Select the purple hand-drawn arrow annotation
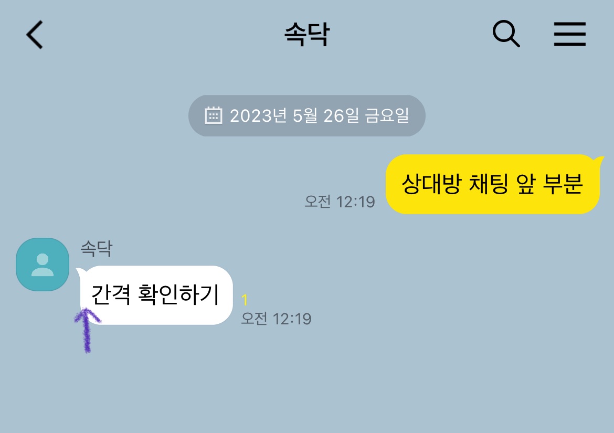 pyautogui.click(x=87, y=331)
